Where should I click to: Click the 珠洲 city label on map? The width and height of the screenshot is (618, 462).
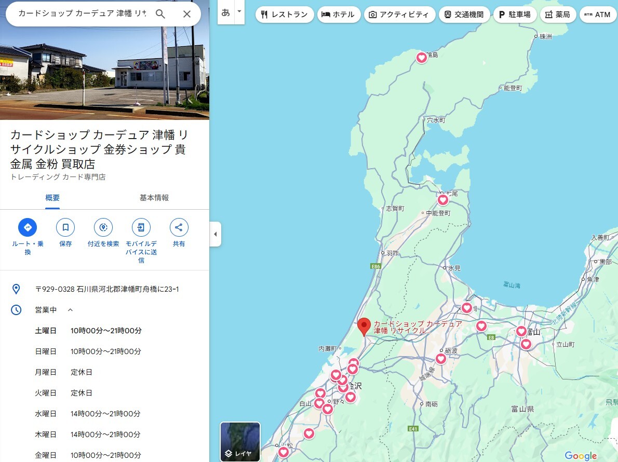tap(546, 37)
